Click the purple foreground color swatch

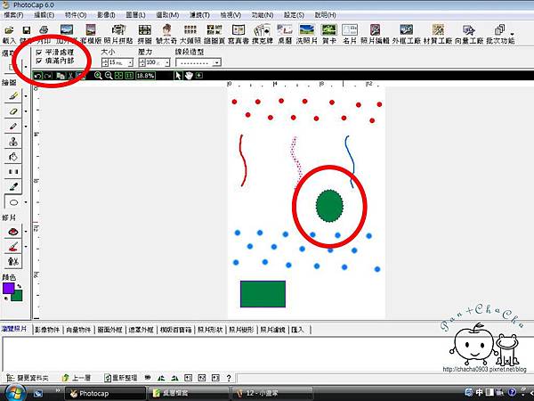point(8,288)
